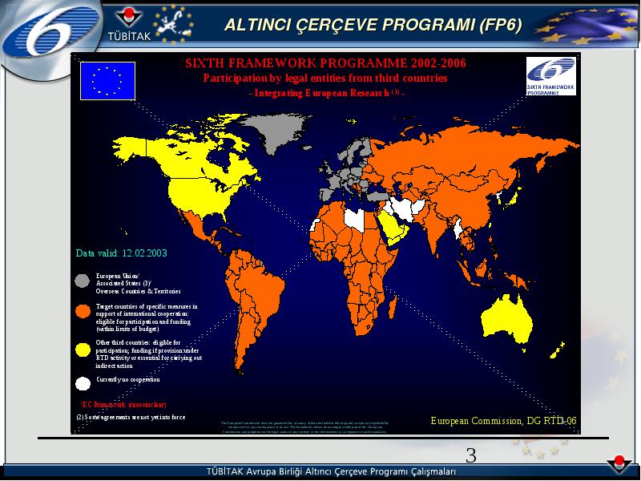Click the 'Target countries of specific measures' text
Viewport: 641px width, 481px height.
pyautogui.click(x=147, y=317)
